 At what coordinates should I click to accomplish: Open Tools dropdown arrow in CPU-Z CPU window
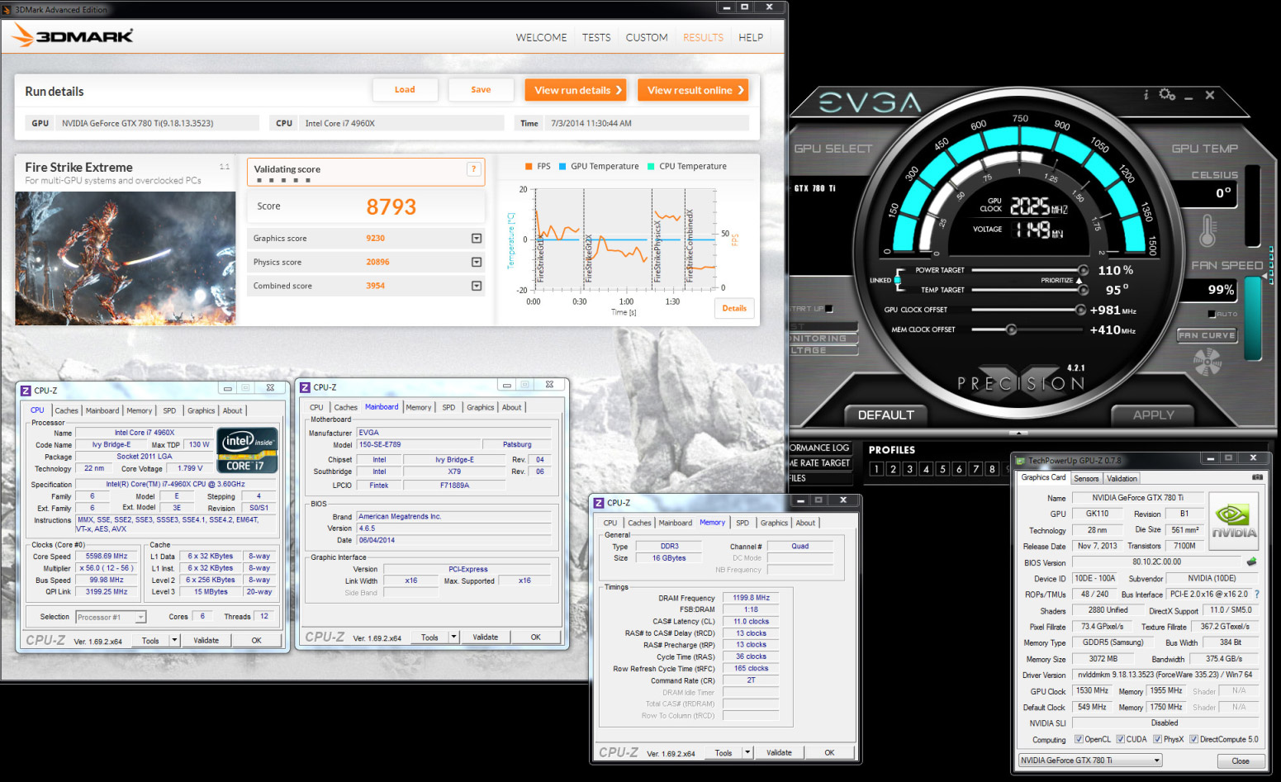pyautogui.click(x=174, y=640)
